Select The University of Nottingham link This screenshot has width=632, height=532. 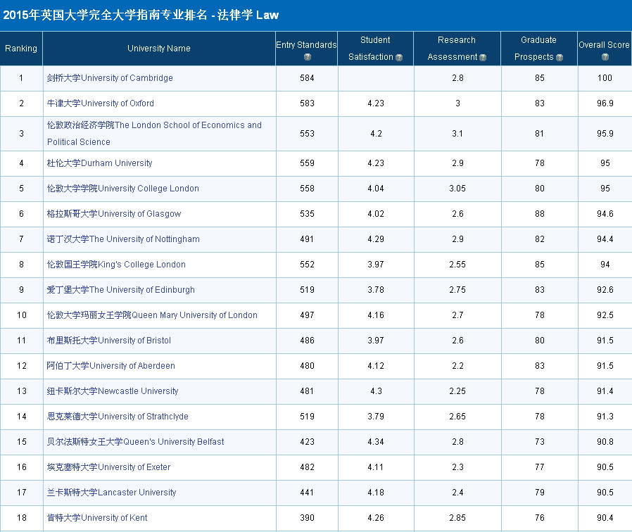[123, 239]
